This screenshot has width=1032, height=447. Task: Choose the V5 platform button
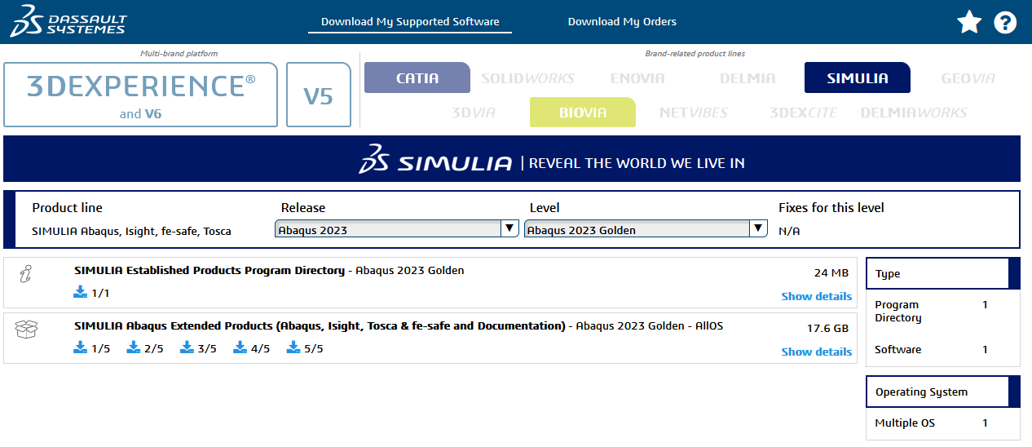pyautogui.click(x=319, y=95)
